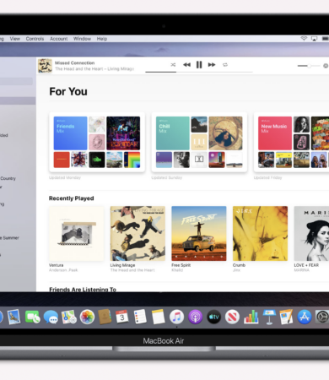Click the Recently Played heading
The width and height of the screenshot is (329, 380).
pyautogui.click(x=72, y=198)
